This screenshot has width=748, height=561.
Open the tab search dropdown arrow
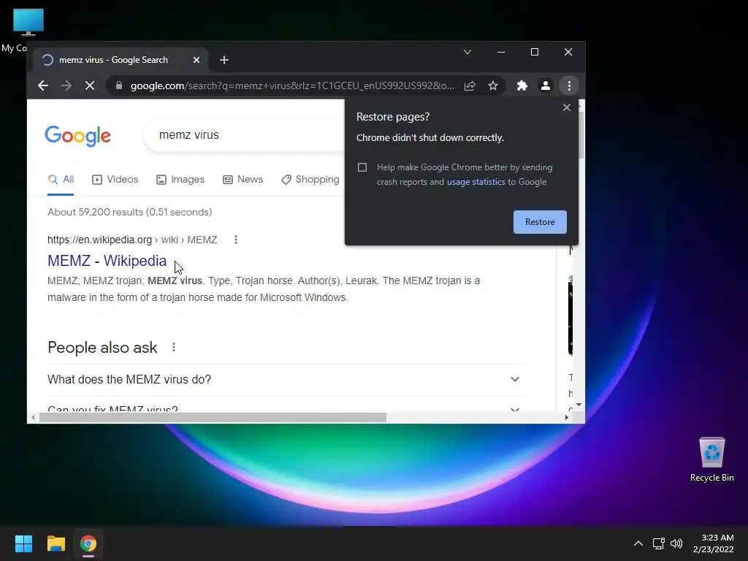pos(467,52)
